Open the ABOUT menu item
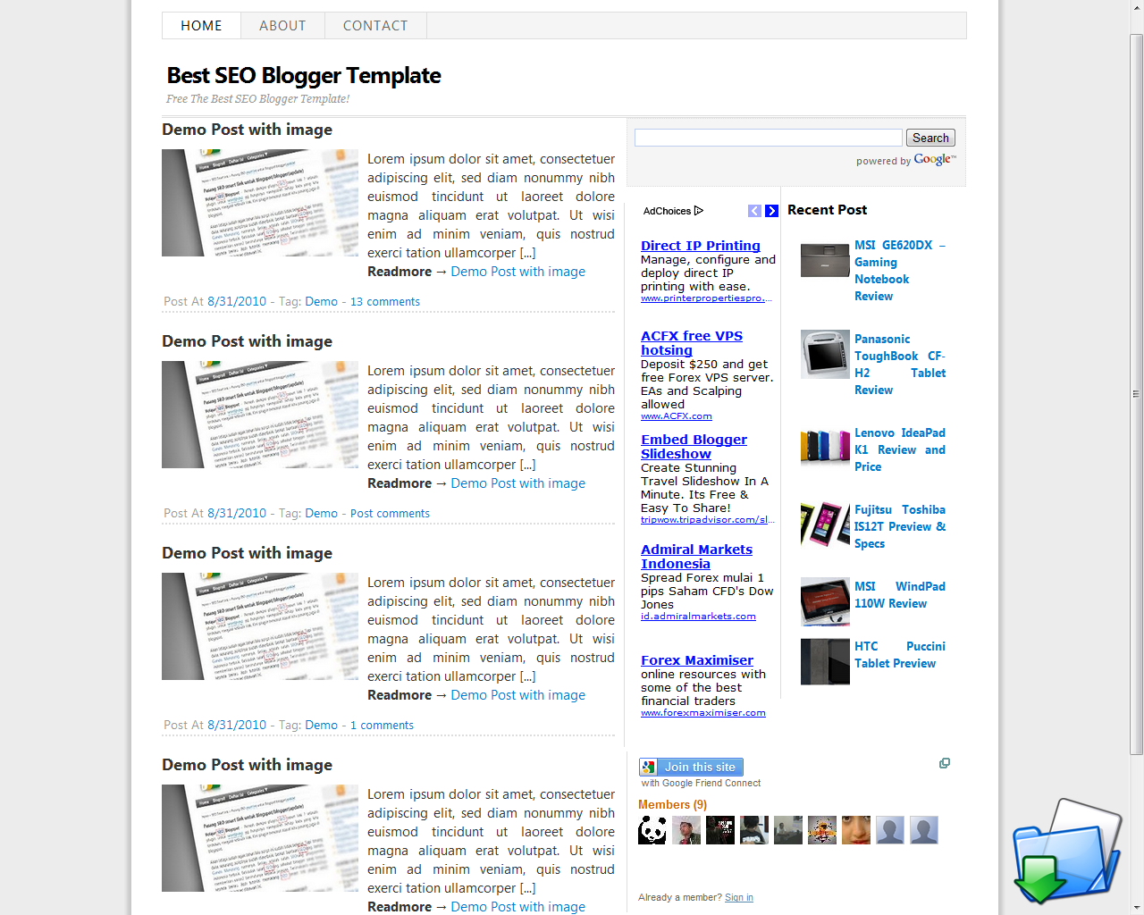 (282, 26)
